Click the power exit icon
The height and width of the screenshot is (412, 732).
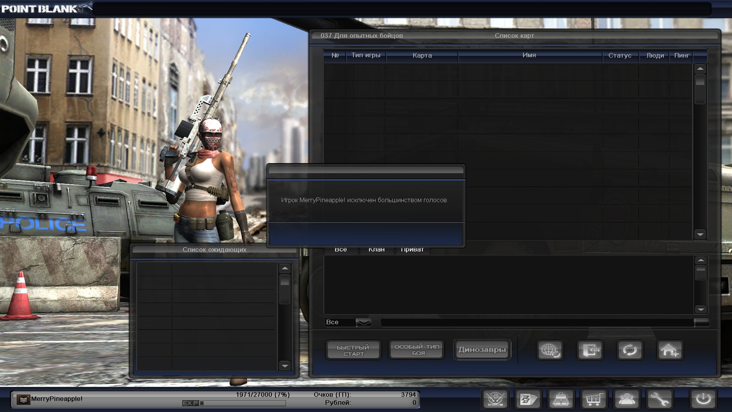(x=703, y=399)
